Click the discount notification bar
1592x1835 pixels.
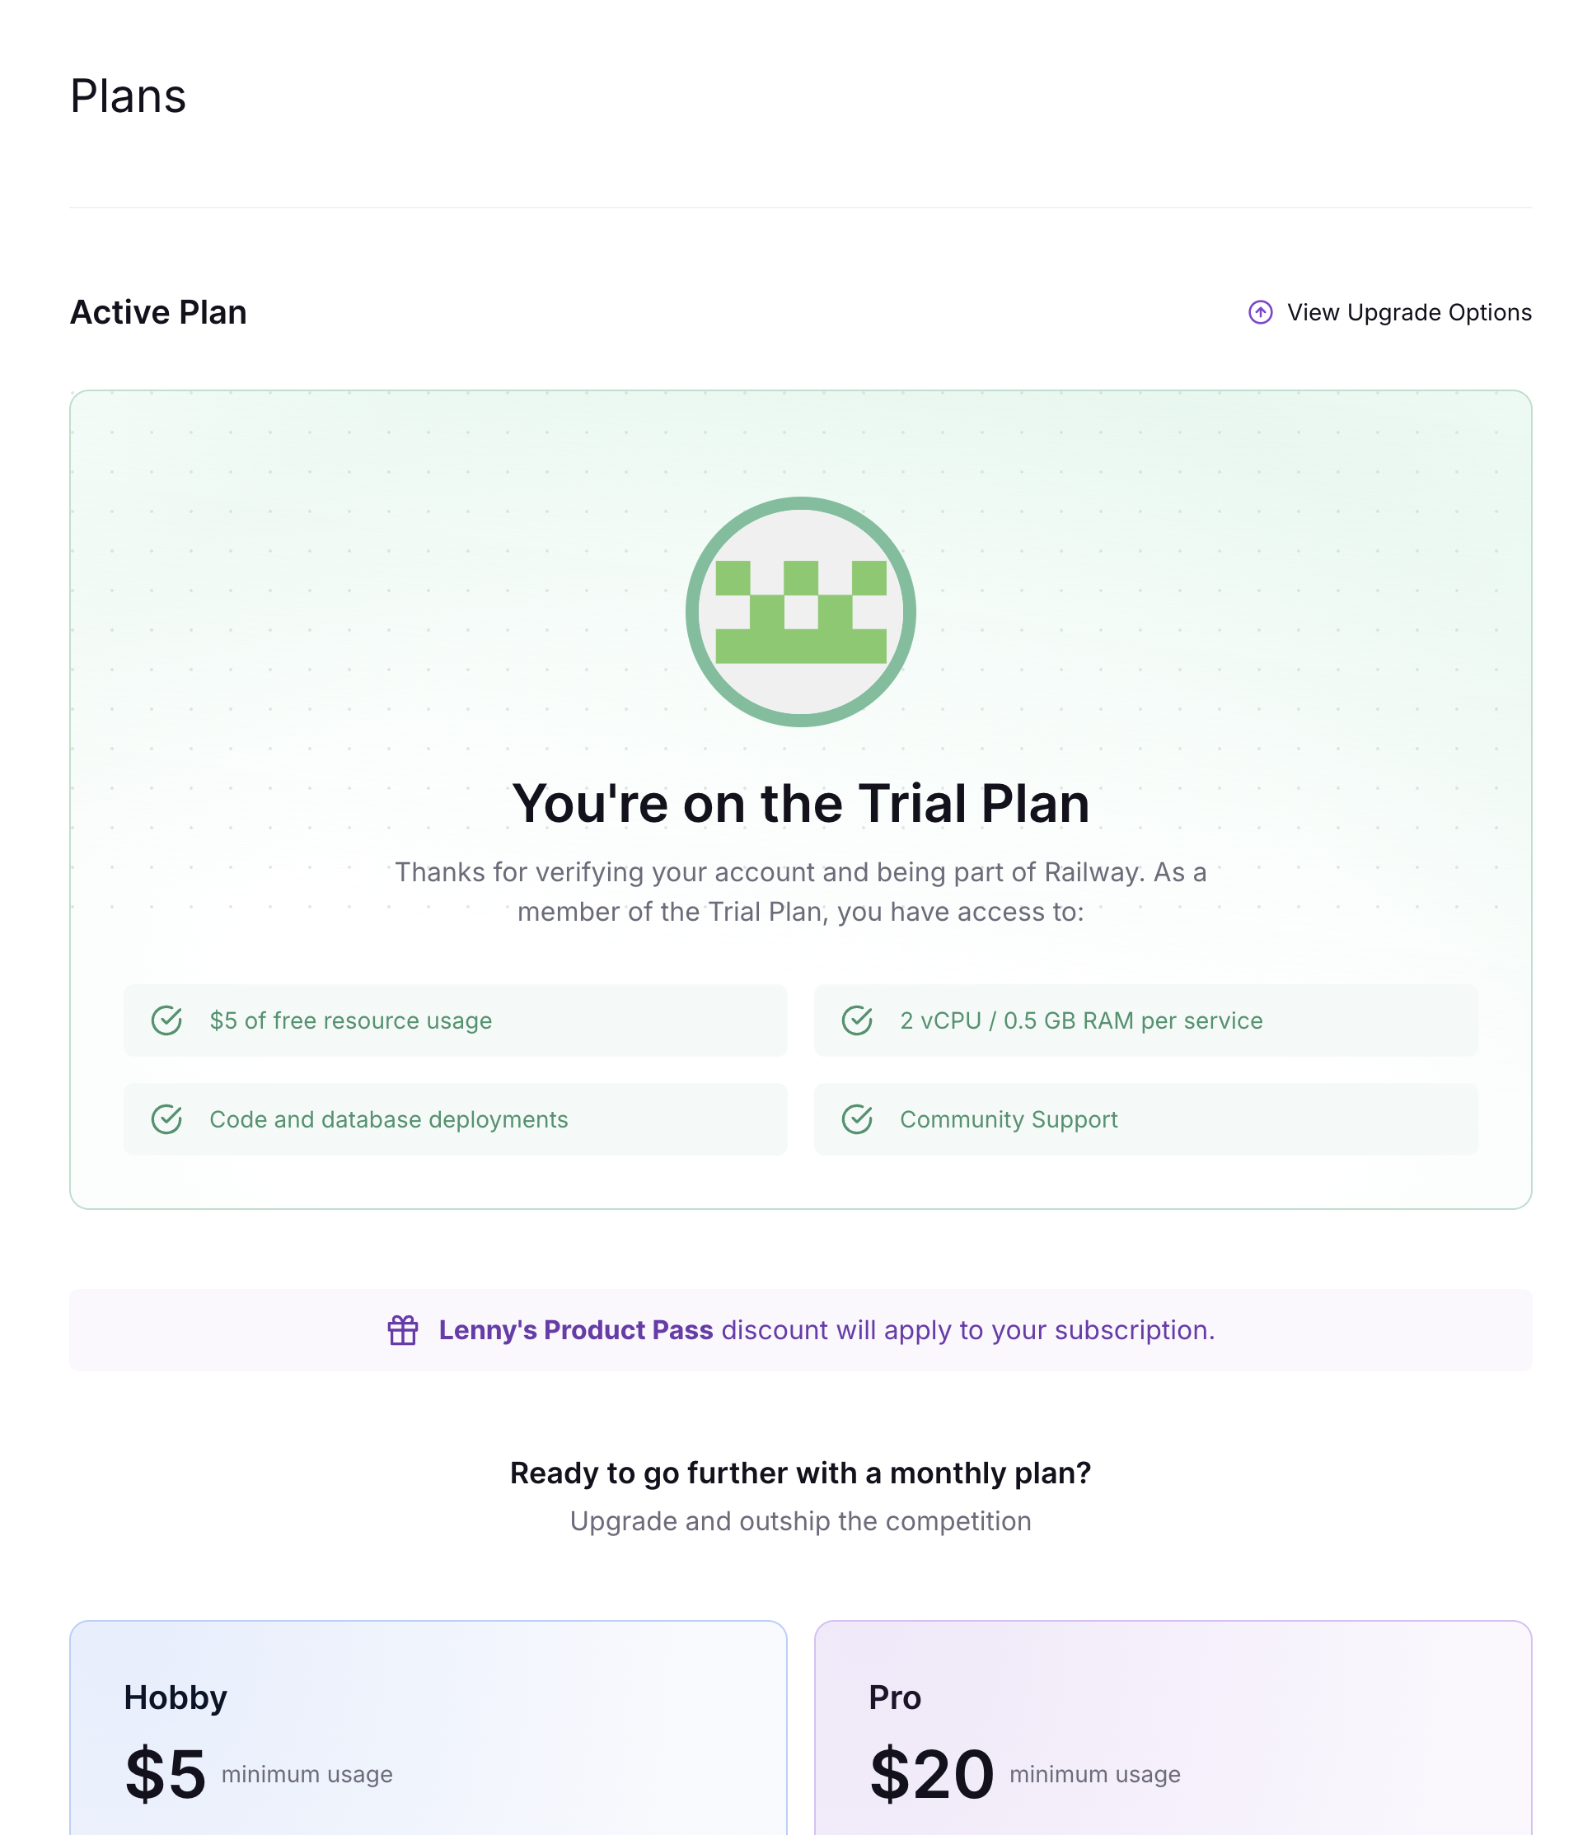[x=798, y=1330]
